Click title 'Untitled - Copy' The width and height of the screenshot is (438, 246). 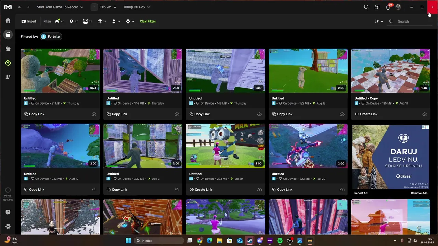coord(366,98)
